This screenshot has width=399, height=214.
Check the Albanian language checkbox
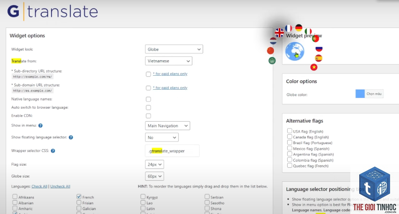tap(15, 203)
